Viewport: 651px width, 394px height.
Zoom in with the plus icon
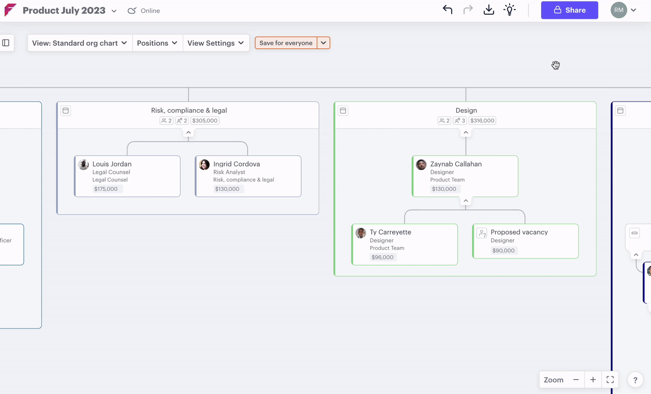[x=593, y=380]
